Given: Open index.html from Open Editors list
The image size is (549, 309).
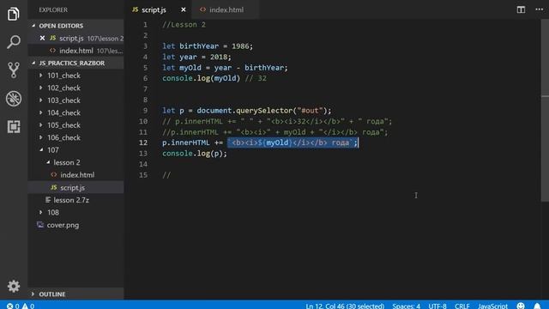Looking at the screenshot, I should (x=75, y=51).
